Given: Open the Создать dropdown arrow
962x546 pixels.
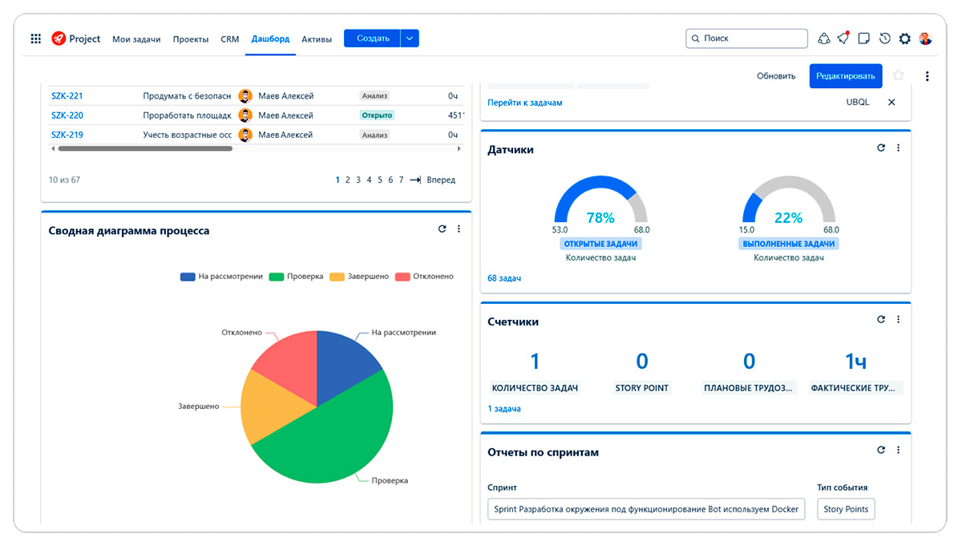Looking at the screenshot, I should click(x=409, y=38).
